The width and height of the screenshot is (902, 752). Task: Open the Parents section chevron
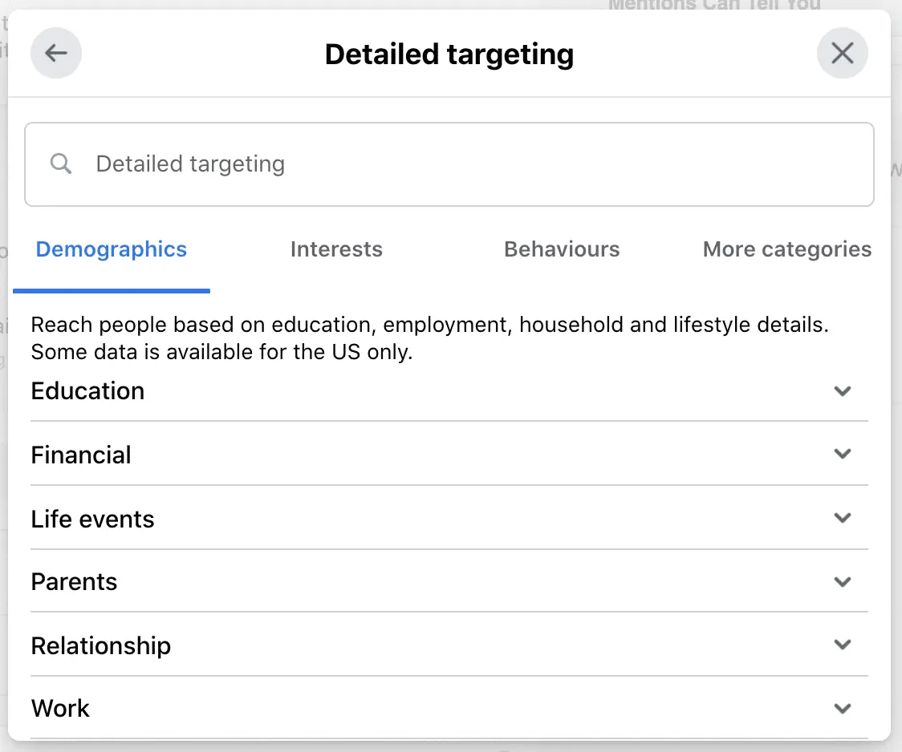(843, 581)
